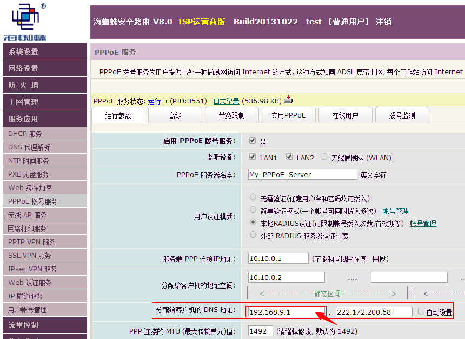This screenshot has width=465, height=339.
Task: Select the 无需验证 authentication radio option
Action: click(x=253, y=198)
